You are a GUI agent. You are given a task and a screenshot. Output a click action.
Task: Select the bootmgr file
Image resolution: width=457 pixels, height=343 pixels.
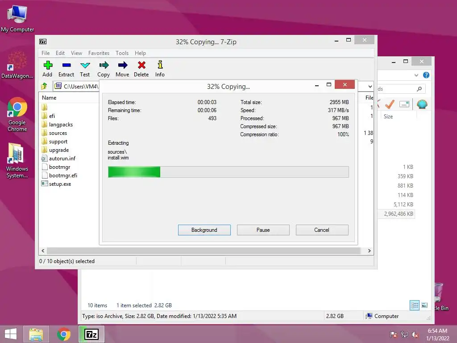pos(59,167)
